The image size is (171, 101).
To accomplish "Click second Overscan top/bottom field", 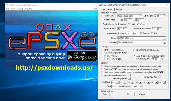I will (x=160, y=29).
